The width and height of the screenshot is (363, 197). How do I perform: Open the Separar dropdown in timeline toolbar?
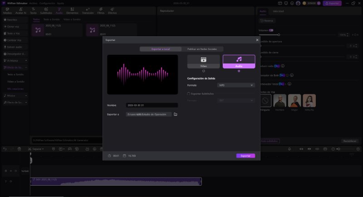coord(36,149)
